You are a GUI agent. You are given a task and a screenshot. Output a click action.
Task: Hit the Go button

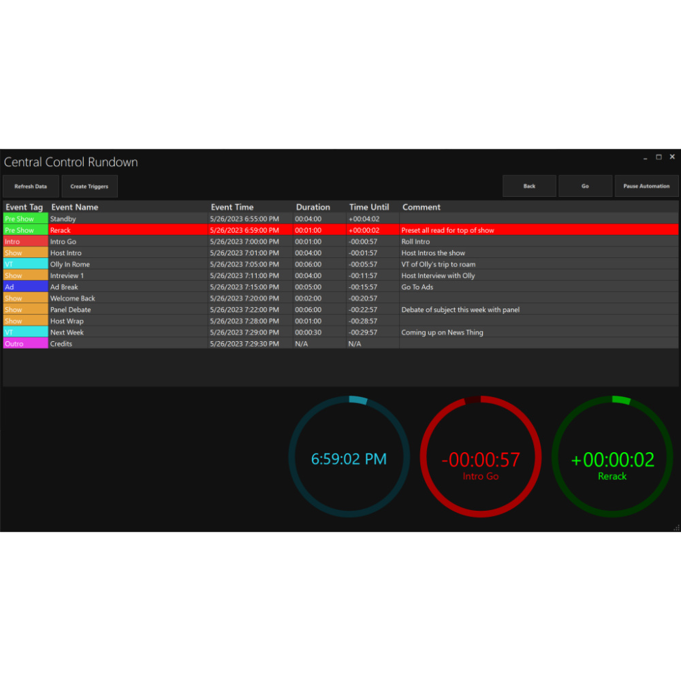pos(585,186)
